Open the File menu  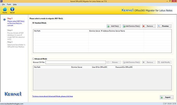click(3, 4)
